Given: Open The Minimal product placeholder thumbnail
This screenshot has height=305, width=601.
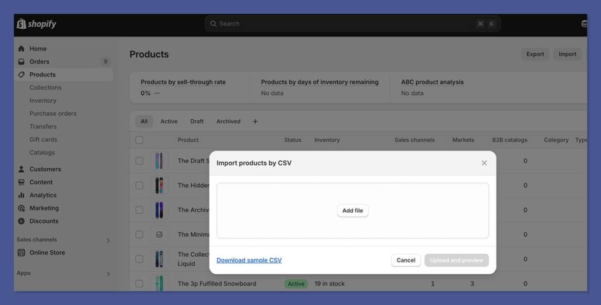Looking at the screenshot, I should pyautogui.click(x=159, y=234).
